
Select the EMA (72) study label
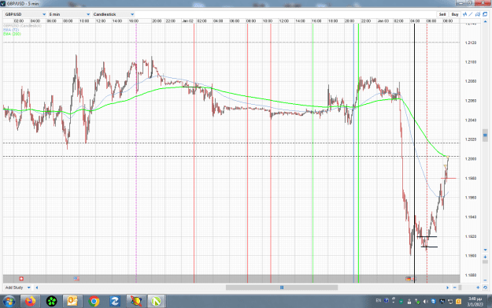click(x=11, y=29)
